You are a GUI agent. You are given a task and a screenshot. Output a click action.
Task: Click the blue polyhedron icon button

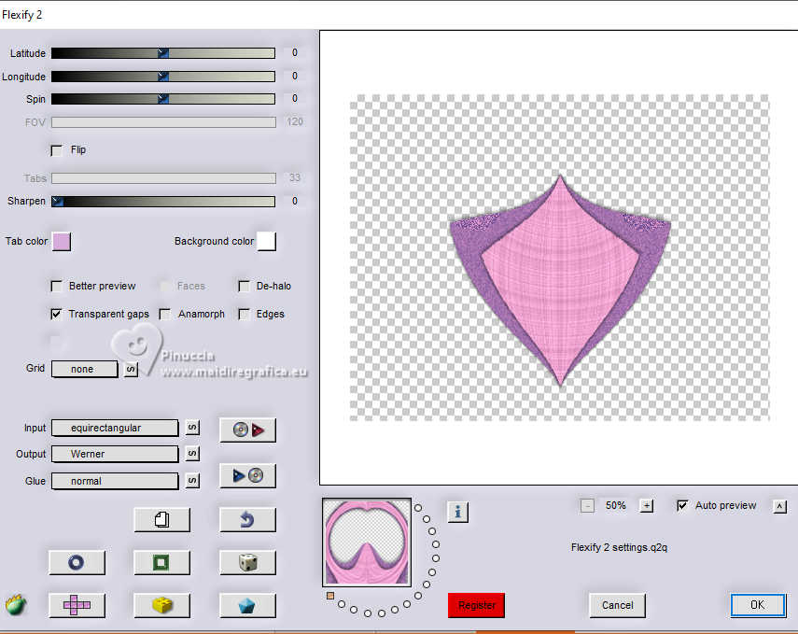tap(248, 605)
